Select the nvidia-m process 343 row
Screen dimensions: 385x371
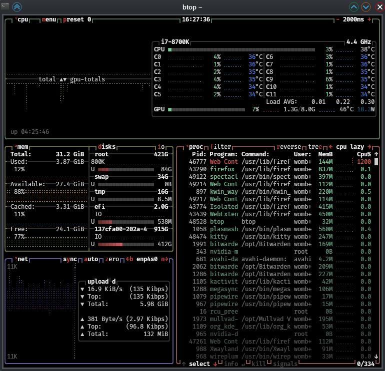280,251
